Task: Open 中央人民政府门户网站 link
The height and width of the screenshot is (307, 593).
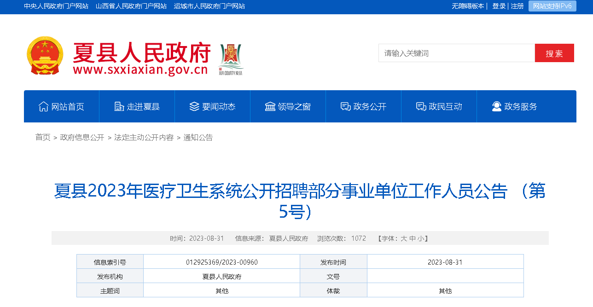Action: point(56,6)
